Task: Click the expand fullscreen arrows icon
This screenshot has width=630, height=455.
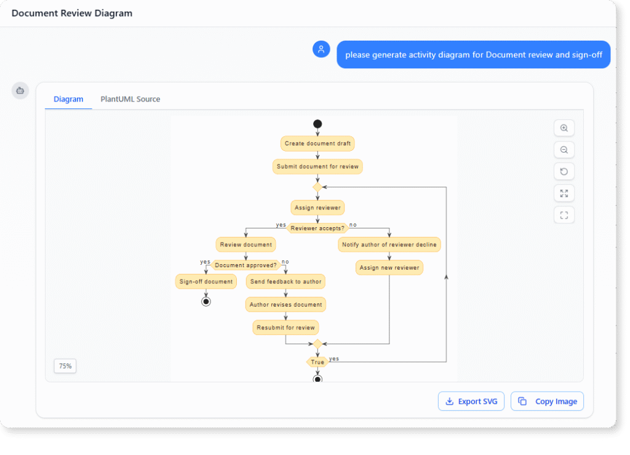Action: (564, 193)
